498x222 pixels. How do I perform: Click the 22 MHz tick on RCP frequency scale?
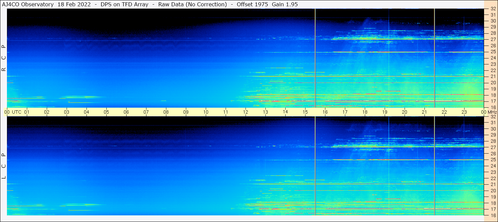pos(493,70)
